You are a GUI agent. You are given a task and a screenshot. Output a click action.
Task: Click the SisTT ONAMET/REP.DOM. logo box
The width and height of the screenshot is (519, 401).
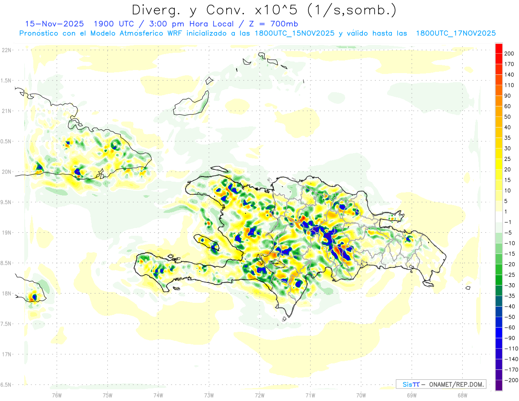click(441, 384)
